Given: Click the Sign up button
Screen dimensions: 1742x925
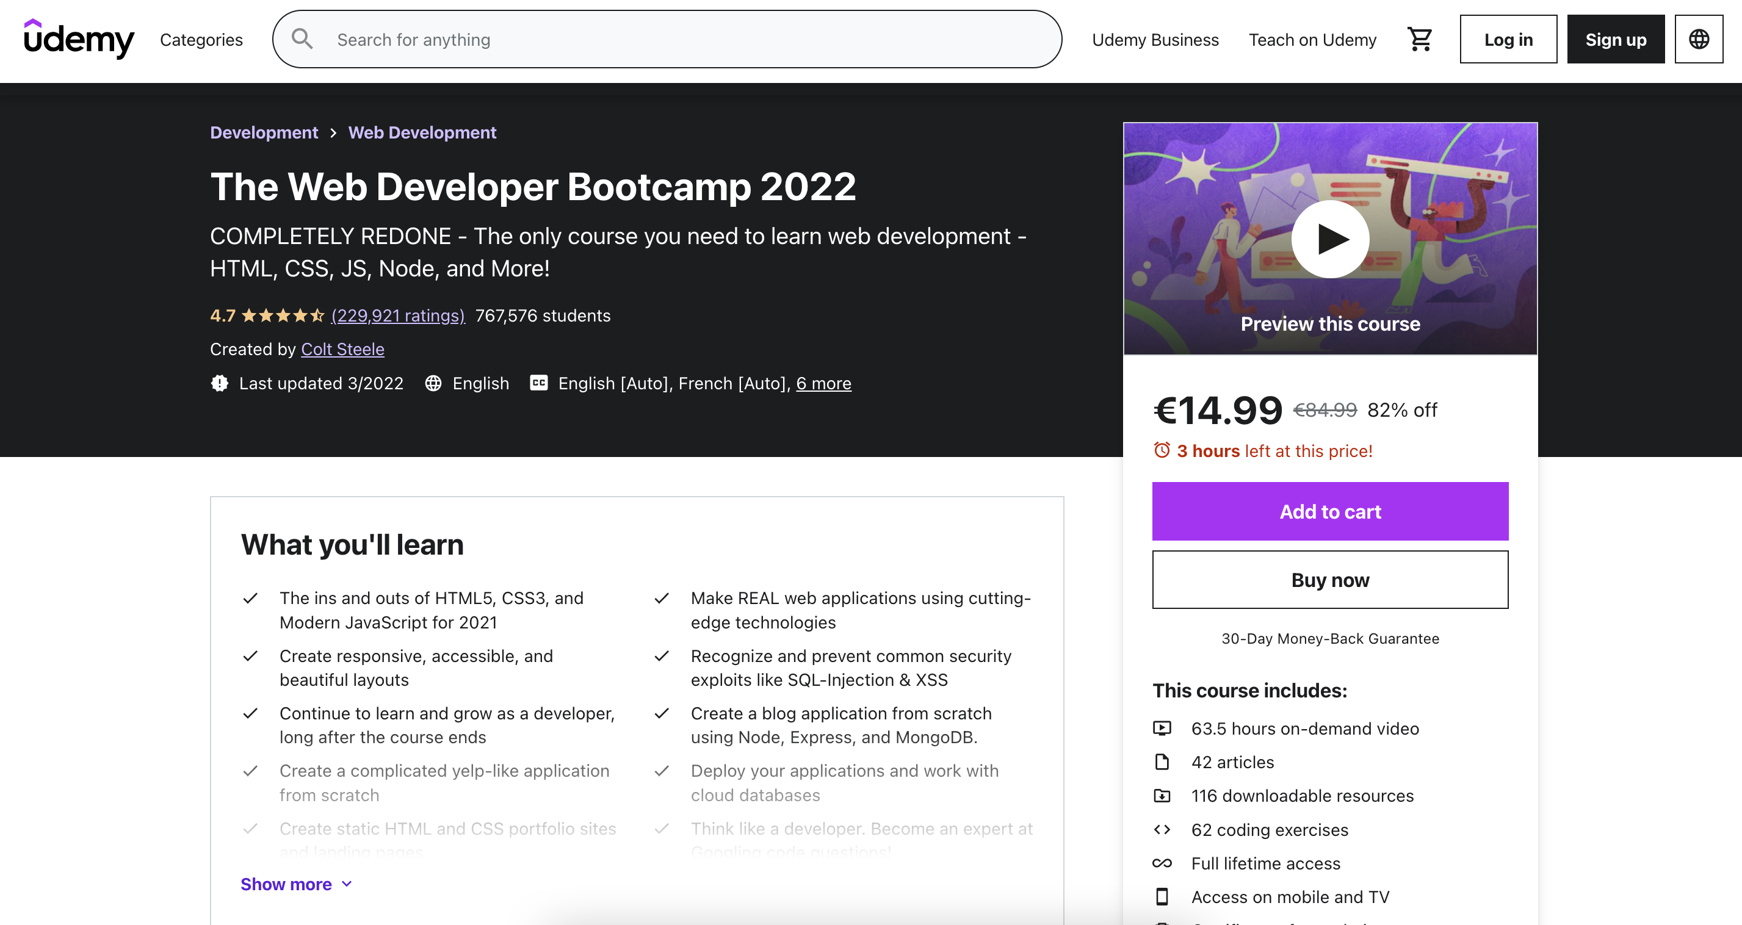Looking at the screenshot, I should coord(1616,39).
